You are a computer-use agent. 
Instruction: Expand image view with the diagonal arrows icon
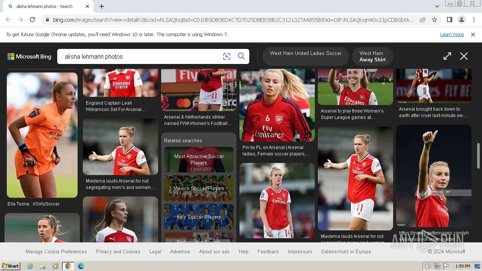[x=447, y=56]
